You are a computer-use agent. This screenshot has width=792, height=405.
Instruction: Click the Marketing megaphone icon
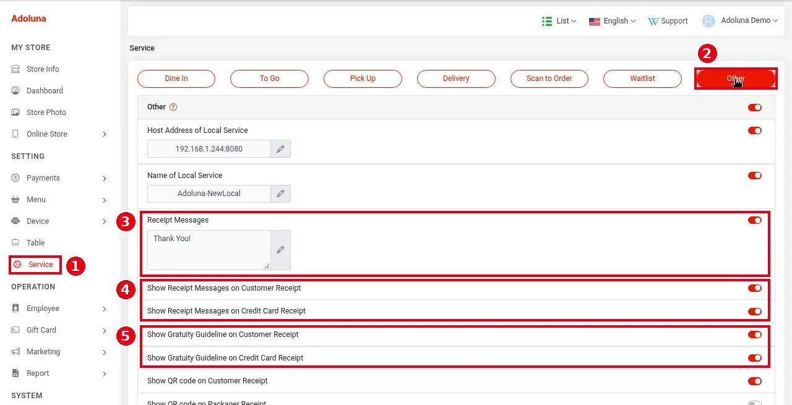(15, 352)
